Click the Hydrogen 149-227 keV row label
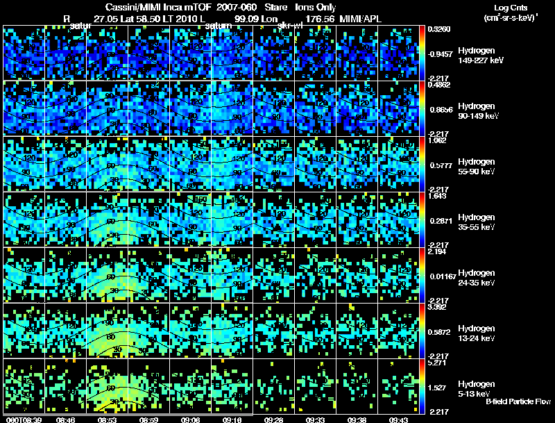The width and height of the screenshot is (555, 423). [x=481, y=56]
